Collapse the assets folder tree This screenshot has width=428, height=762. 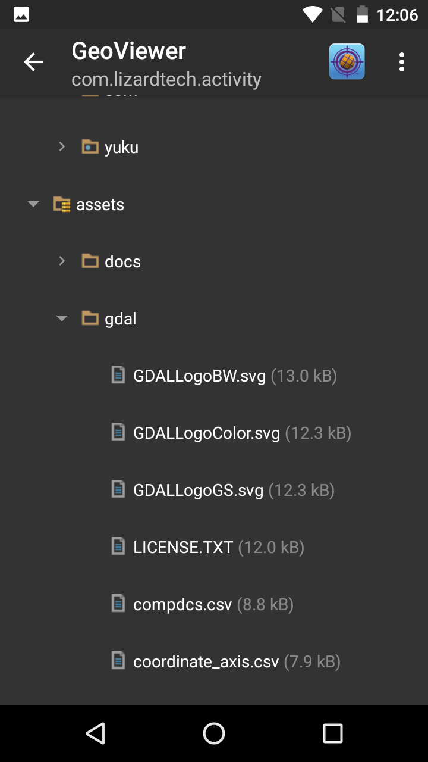point(33,204)
